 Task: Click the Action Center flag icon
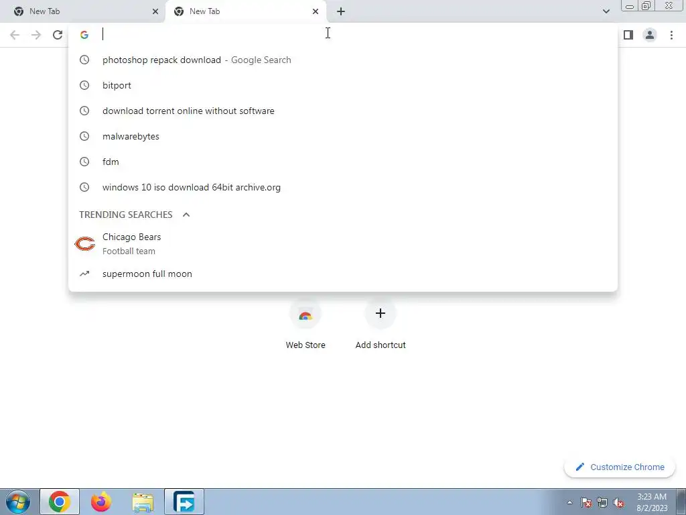tap(586, 502)
